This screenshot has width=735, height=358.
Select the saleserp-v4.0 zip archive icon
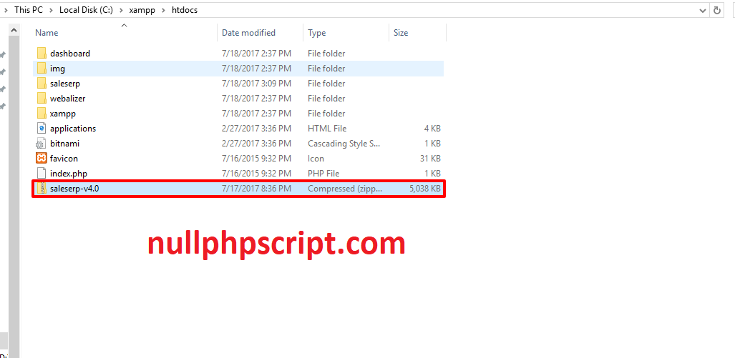(x=41, y=189)
